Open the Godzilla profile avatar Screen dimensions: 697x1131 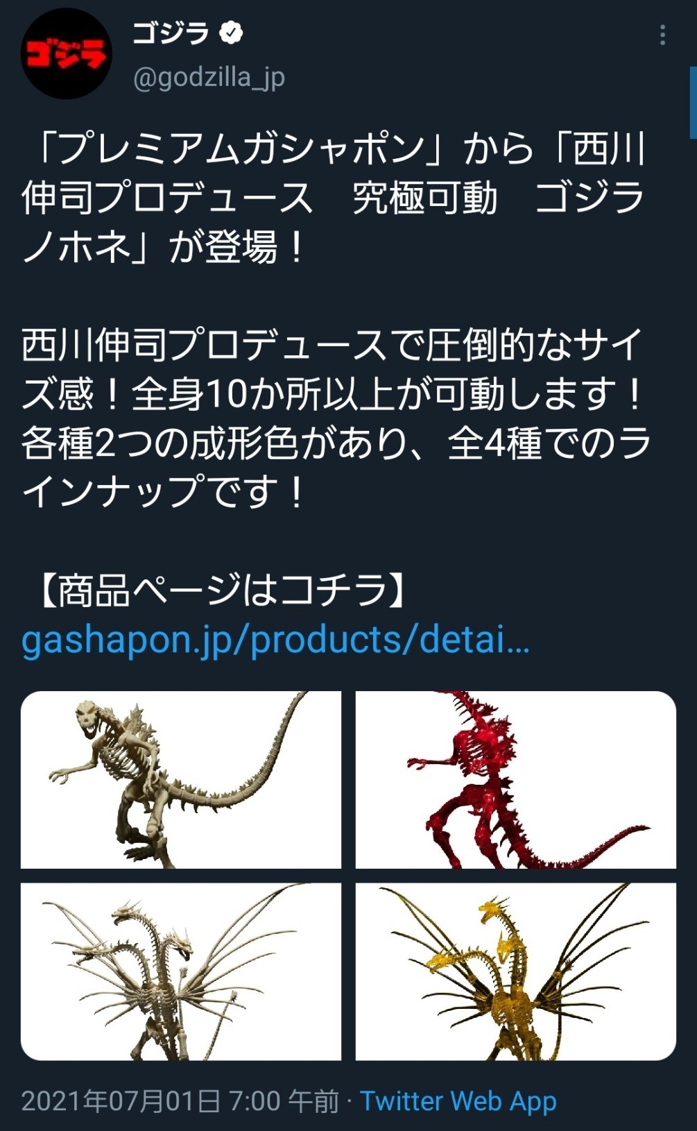tap(67, 54)
